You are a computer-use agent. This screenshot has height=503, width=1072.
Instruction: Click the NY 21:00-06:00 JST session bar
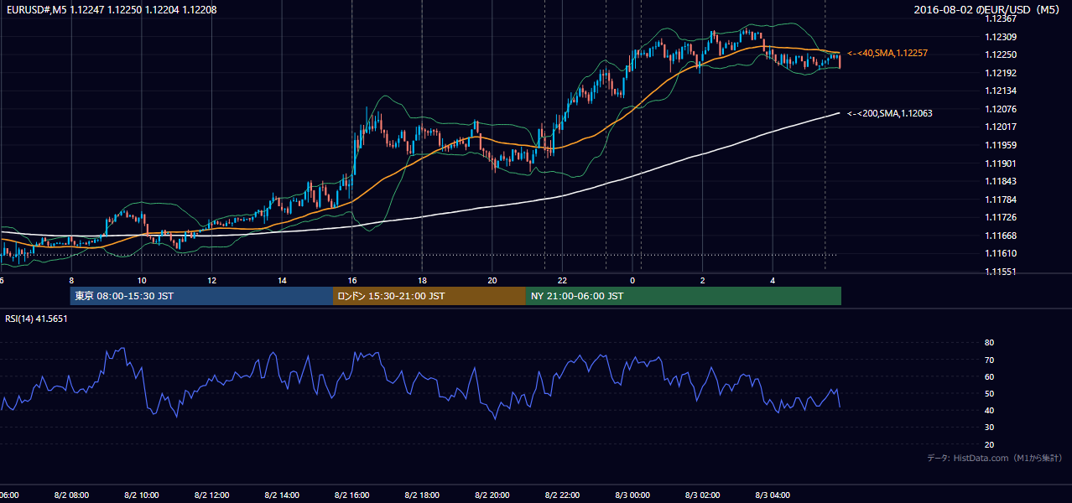tap(684, 296)
